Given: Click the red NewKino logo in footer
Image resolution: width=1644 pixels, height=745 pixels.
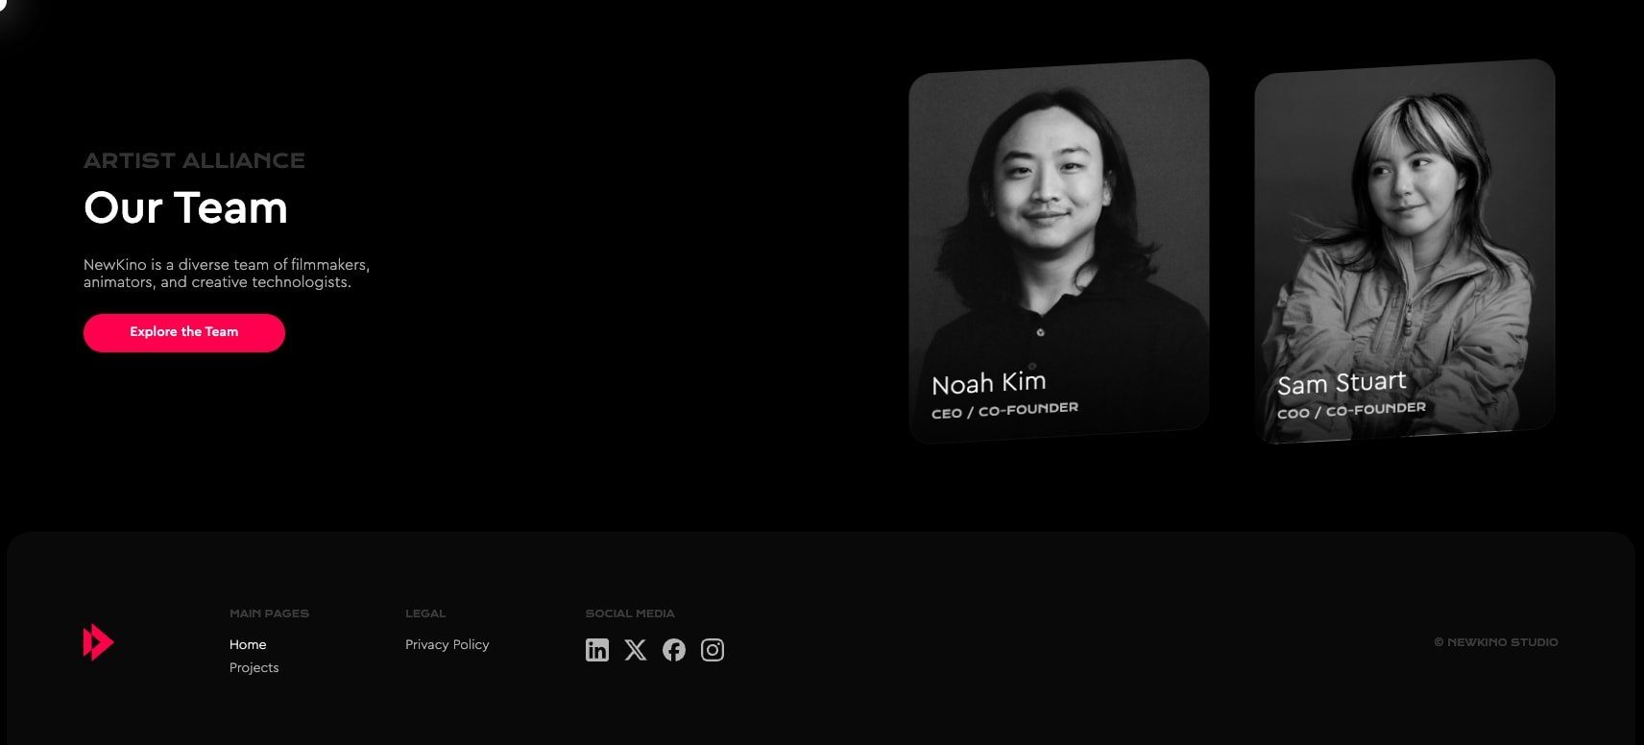Looking at the screenshot, I should (x=99, y=642).
